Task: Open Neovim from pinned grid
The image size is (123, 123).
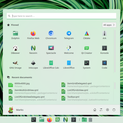Action: (33, 50)
